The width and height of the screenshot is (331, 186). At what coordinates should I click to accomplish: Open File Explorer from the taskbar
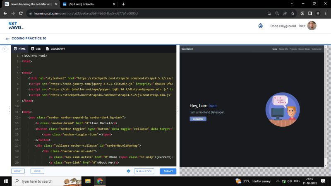tap(88, 181)
